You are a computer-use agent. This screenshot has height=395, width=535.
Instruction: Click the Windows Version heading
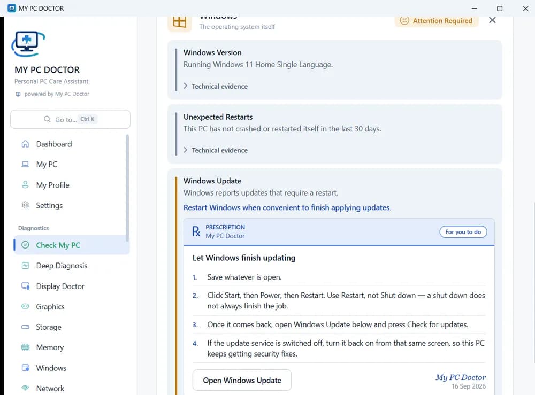pyautogui.click(x=212, y=52)
